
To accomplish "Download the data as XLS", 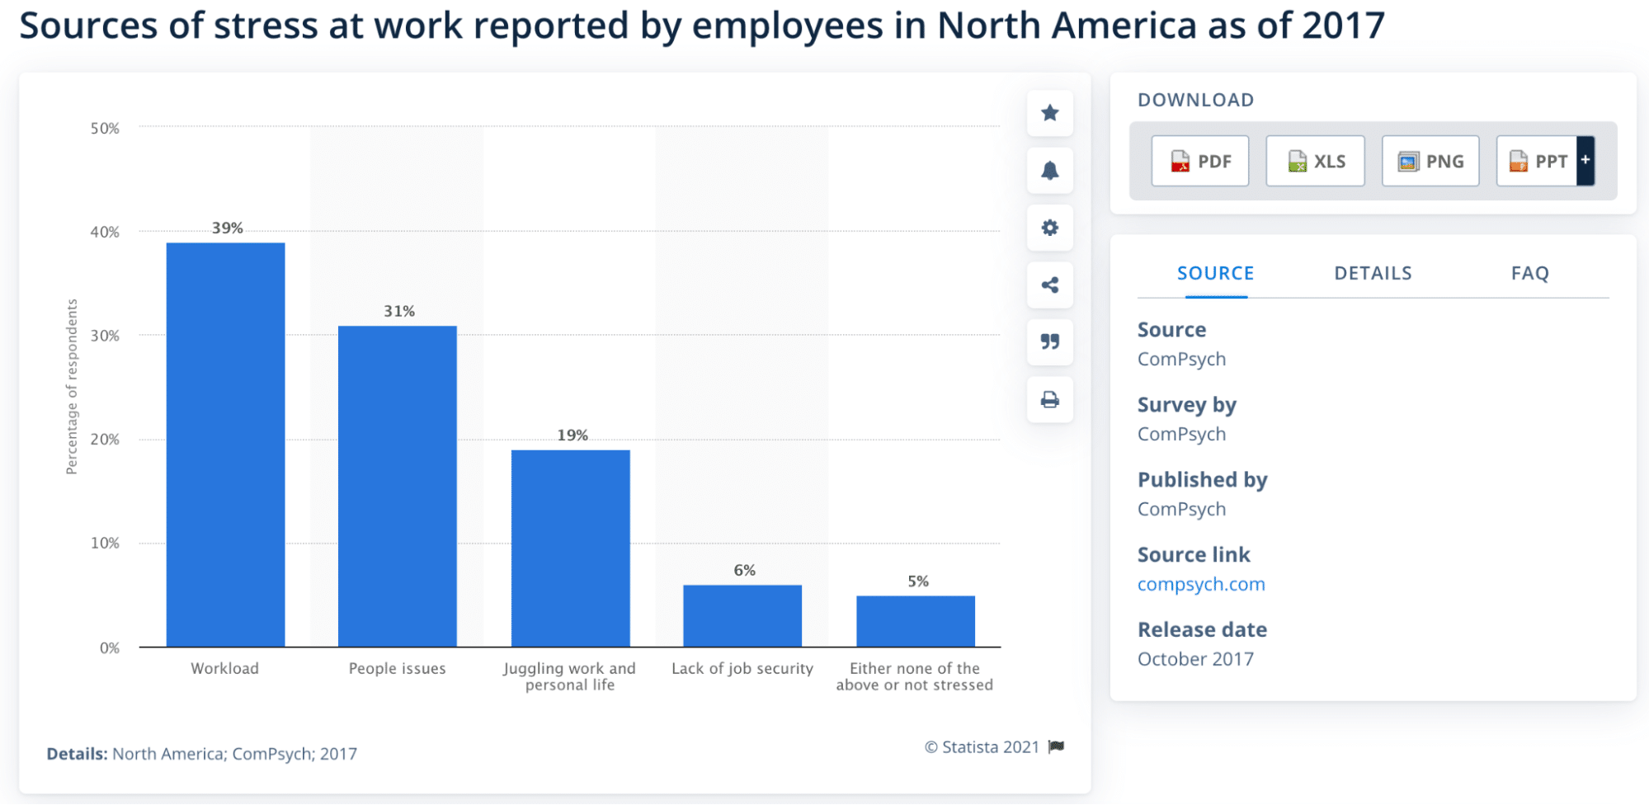I will pyautogui.click(x=1315, y=161).
